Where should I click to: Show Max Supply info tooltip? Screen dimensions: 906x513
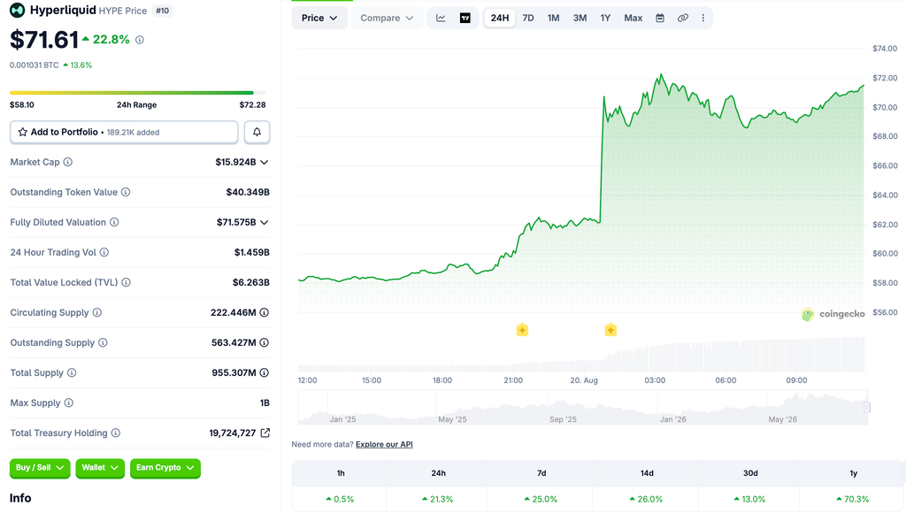pos(69,402)
